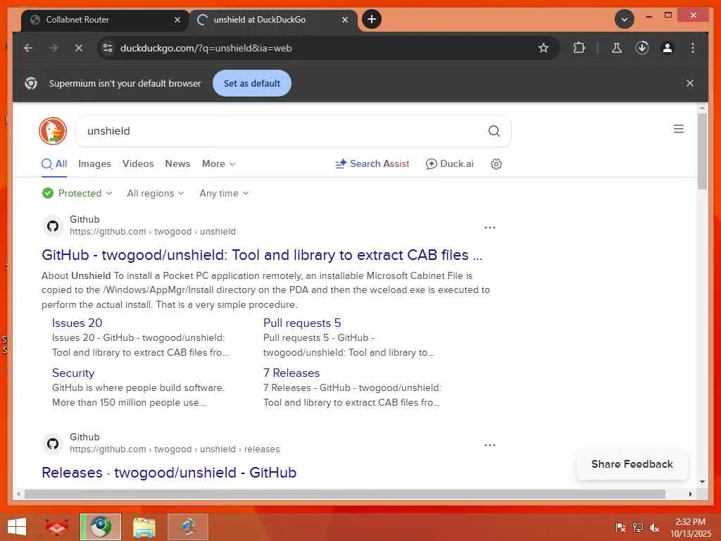Open the downloads icon in toolbar

pyautogui.click(x=642, y=48)
